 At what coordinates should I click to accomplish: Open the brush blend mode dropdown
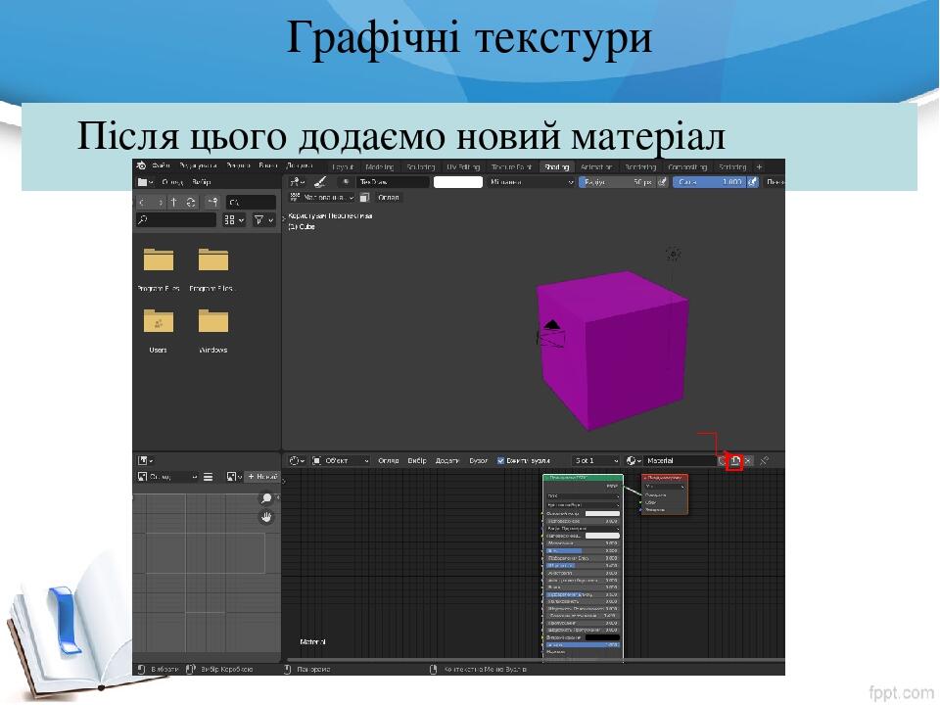[531, 182]
